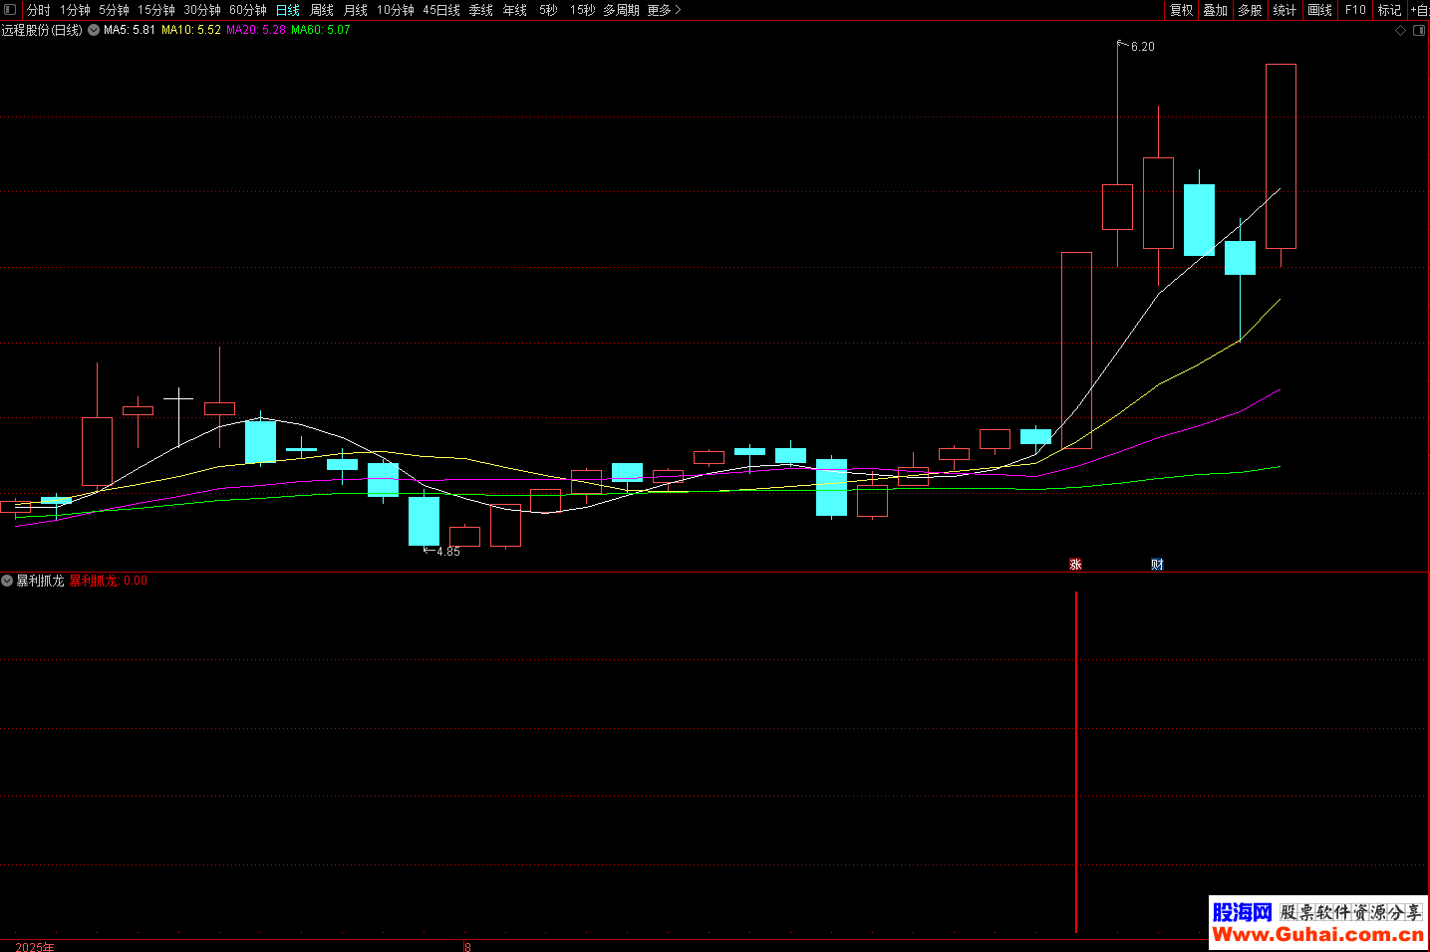Click the 8 month label on date axis

point(467,947)
